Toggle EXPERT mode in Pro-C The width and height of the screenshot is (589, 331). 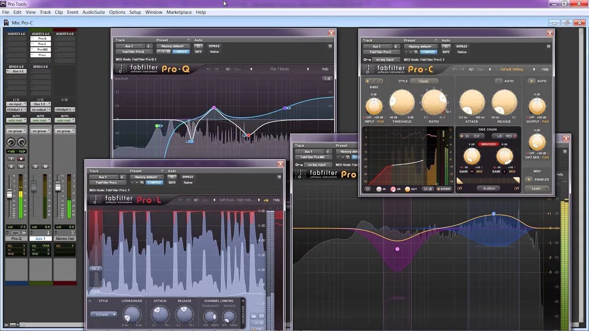[x=445, y=189]
